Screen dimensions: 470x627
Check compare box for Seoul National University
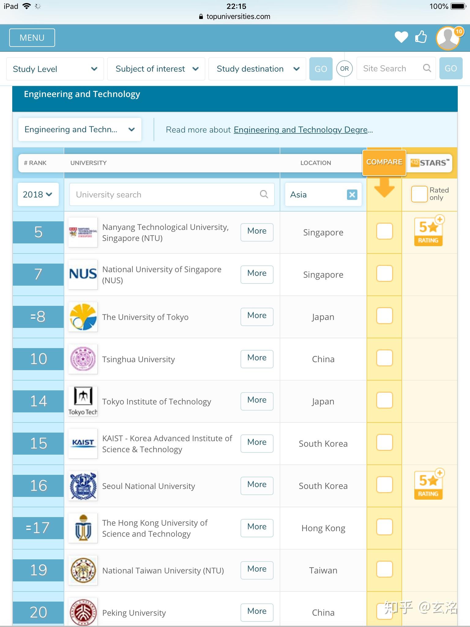[384, 485]
